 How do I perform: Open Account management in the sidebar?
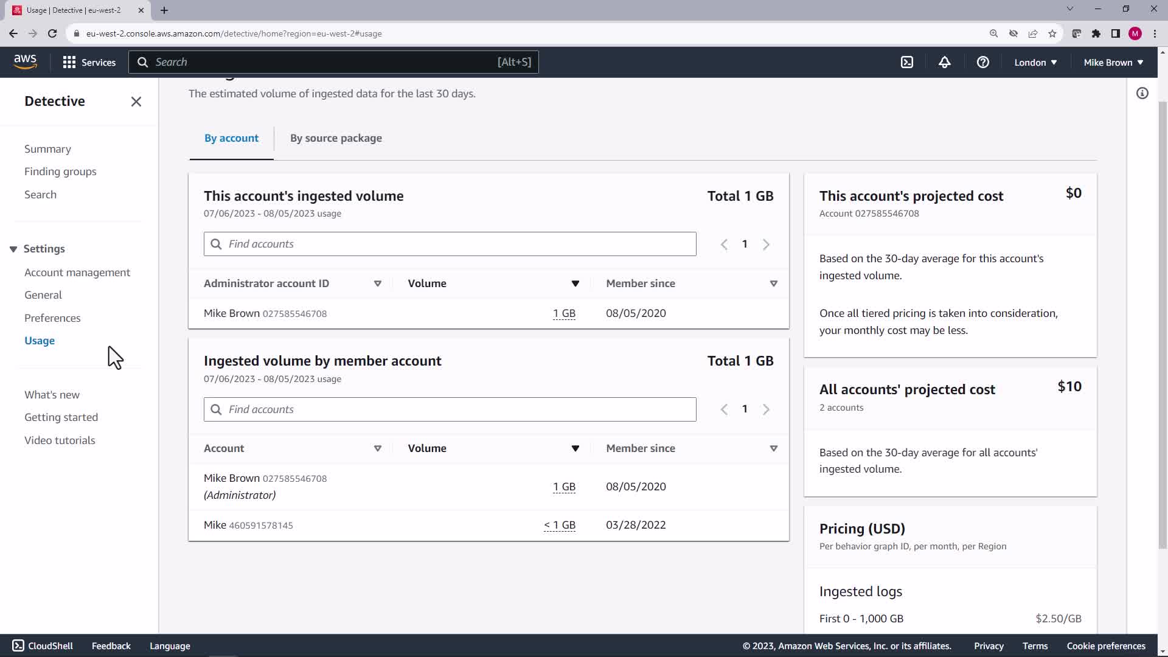point(77,273)
